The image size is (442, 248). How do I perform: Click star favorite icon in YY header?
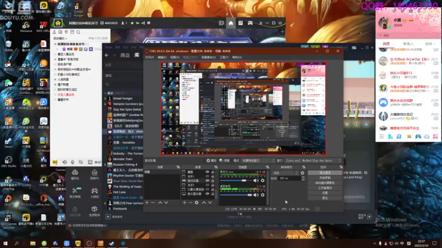click(132, 23)
